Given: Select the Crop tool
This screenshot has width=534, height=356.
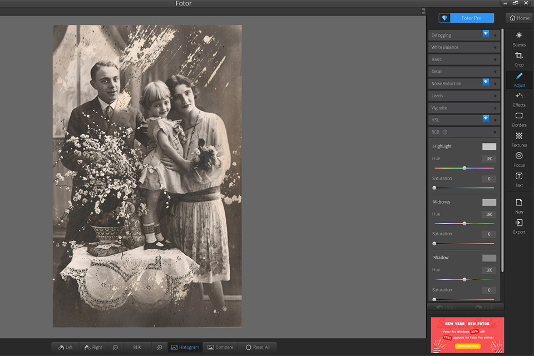Looking at the screenshot, I should coord(518,58).
